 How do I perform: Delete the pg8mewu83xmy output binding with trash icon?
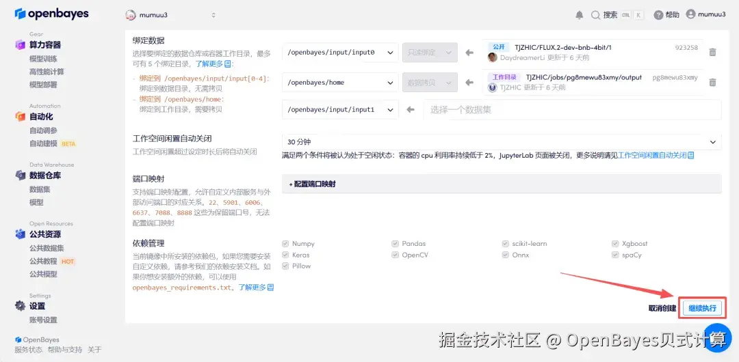click(712, 83)
